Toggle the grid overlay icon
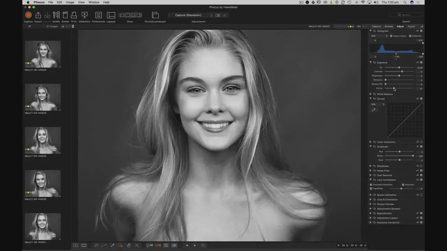 (x=166, y=245)
